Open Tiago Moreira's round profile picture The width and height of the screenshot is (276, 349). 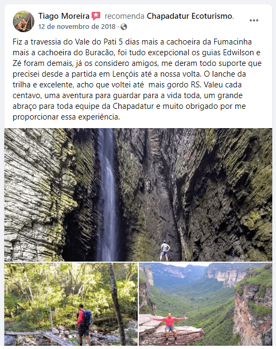[x=24, y=21]
